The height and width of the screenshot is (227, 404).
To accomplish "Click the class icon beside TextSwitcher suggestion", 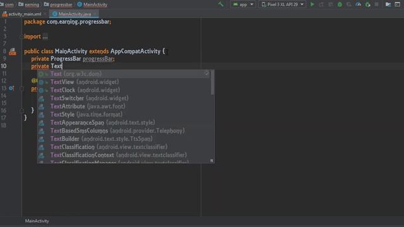I will [41, 98].
